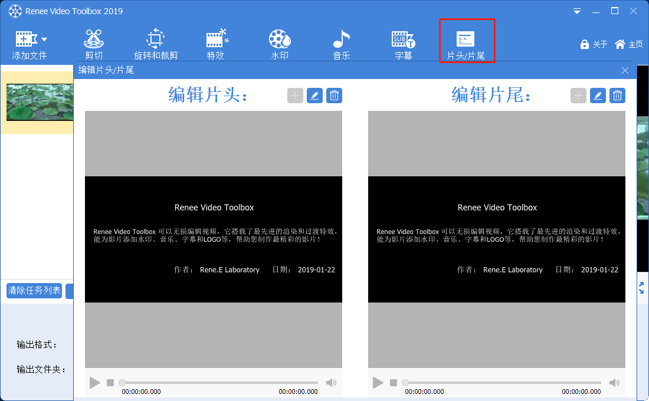649x401 pixels.
Task: Click the intro preview black title card
Action: (214, 239)
